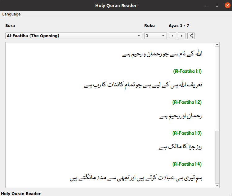The image size is (232, 196).
Task: Click the Sura dropdown arrow
Action: [x=139, y=36]
